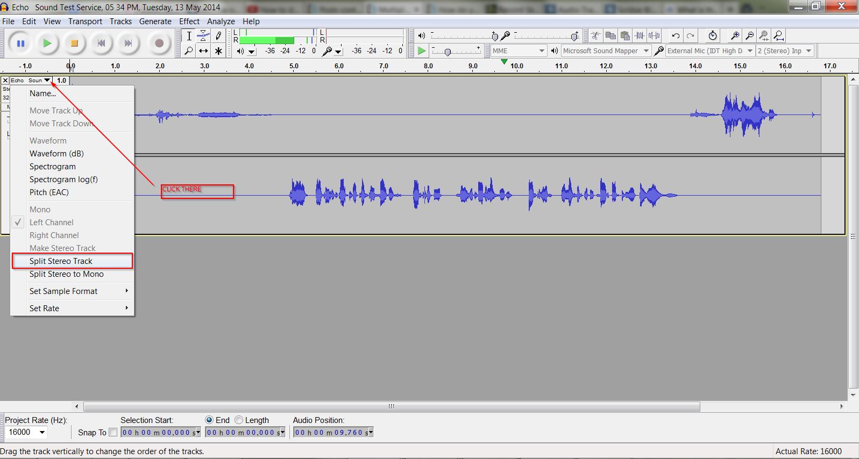The image size is (859, 459).
Task: Switch view to Pitch (EAC)
Action: (72, 192)
